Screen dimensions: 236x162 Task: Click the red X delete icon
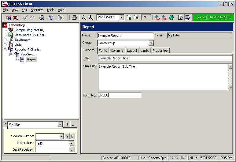(x=15, y=18)
